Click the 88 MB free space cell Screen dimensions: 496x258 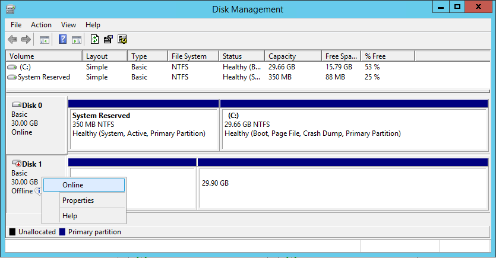tap(335, 77)
